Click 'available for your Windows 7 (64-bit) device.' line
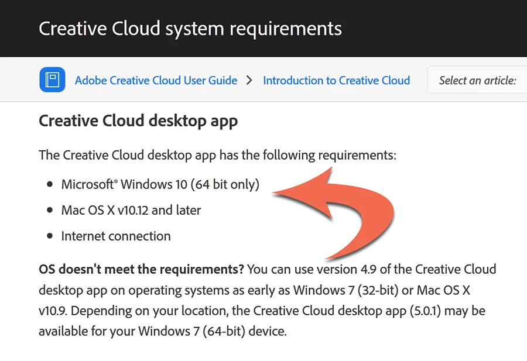The width and height of the screenshot is (527, 361). tap(163, 331)
